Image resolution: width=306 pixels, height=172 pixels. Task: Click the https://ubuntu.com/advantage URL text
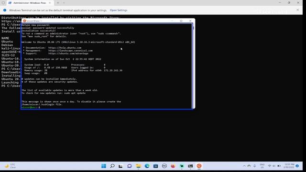(x=68, y=54)
